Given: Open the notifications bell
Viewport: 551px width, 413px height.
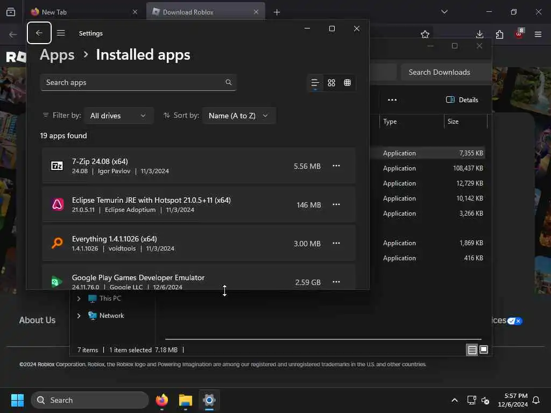Looking at the screenshot, I should [x=536, y=400].
